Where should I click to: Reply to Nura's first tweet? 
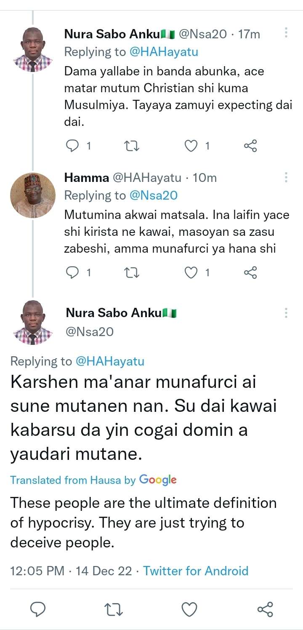[x=73, y=146]
